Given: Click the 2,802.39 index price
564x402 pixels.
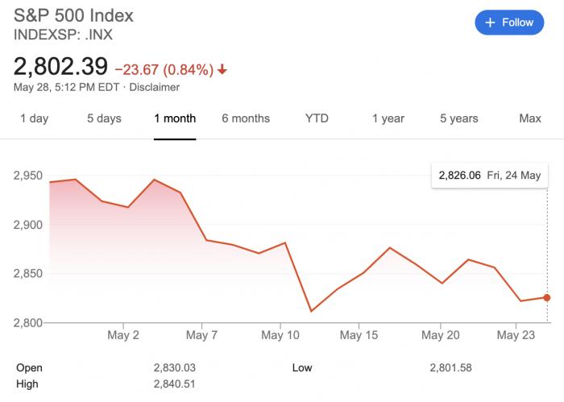Looking at the screenshot, I should pyautogui.click(x=61, y=68).
